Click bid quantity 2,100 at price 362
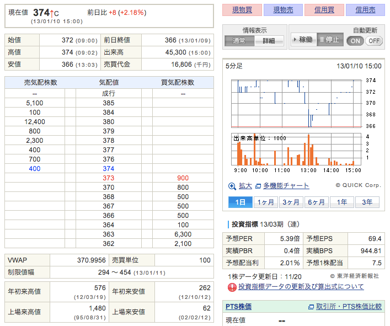 pos(183,244)
